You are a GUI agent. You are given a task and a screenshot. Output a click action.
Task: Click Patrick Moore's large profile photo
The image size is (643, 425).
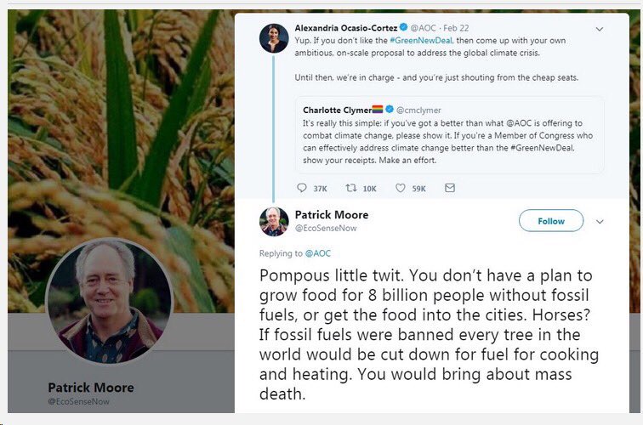(x=109, y=287)
